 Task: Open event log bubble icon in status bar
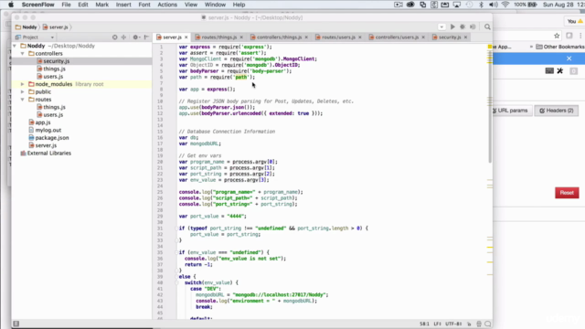(x=487, y=324)
